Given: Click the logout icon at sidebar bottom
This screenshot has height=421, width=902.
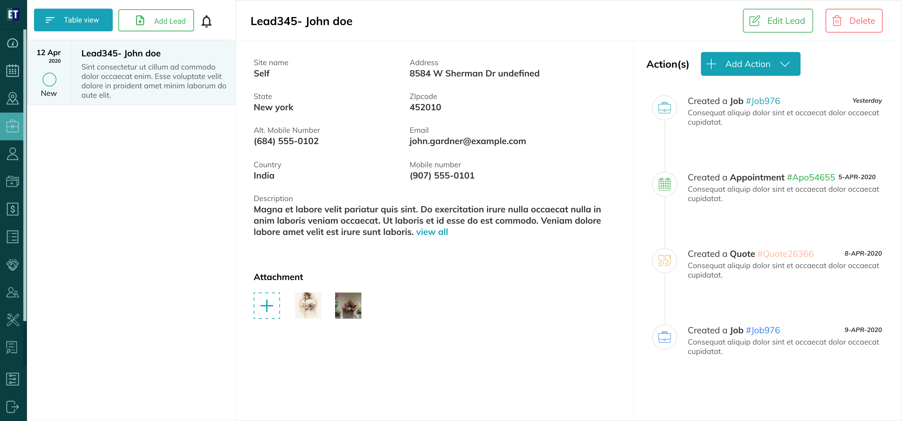Looking at the screenshot, I should point(13,407).
